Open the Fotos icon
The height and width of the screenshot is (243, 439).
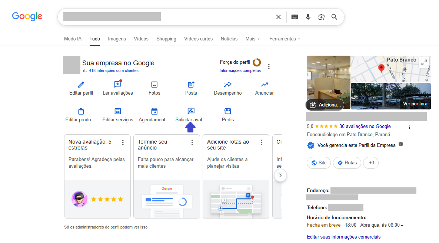(154, 84)
